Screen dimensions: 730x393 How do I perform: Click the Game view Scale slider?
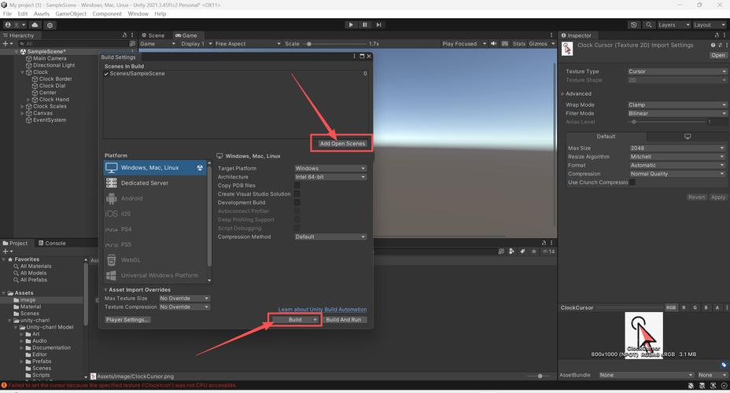(x=335, y=44)
